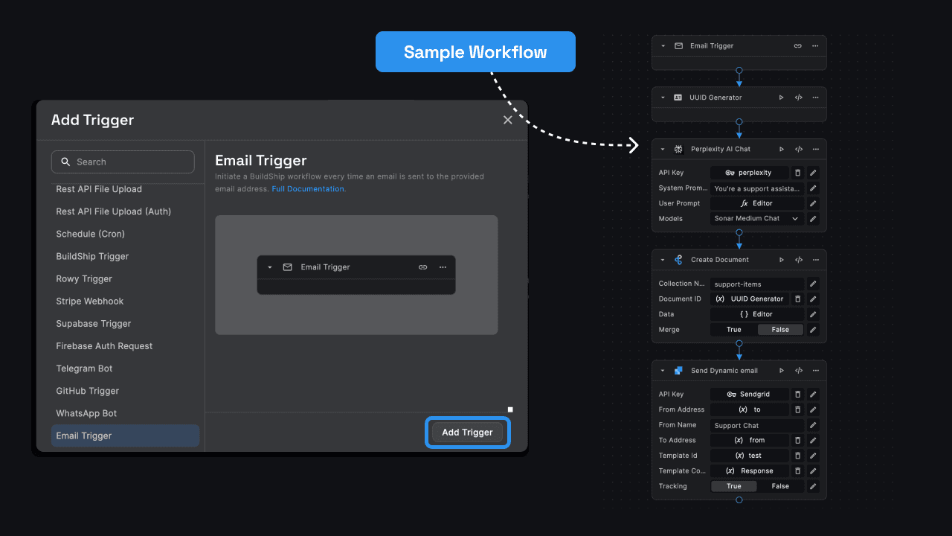Collapse the Perplexity AI Chat node
Image resolution: width=952 pixels, height=536 pixels.
coord(663,149)
